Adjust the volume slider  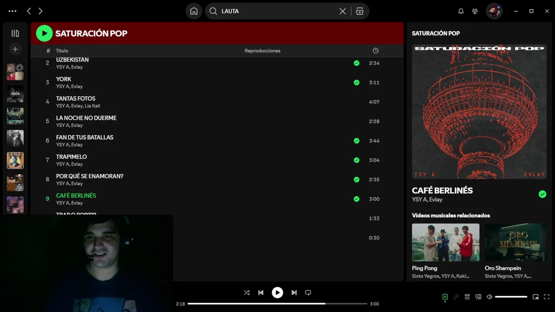[x=511, y=297]
